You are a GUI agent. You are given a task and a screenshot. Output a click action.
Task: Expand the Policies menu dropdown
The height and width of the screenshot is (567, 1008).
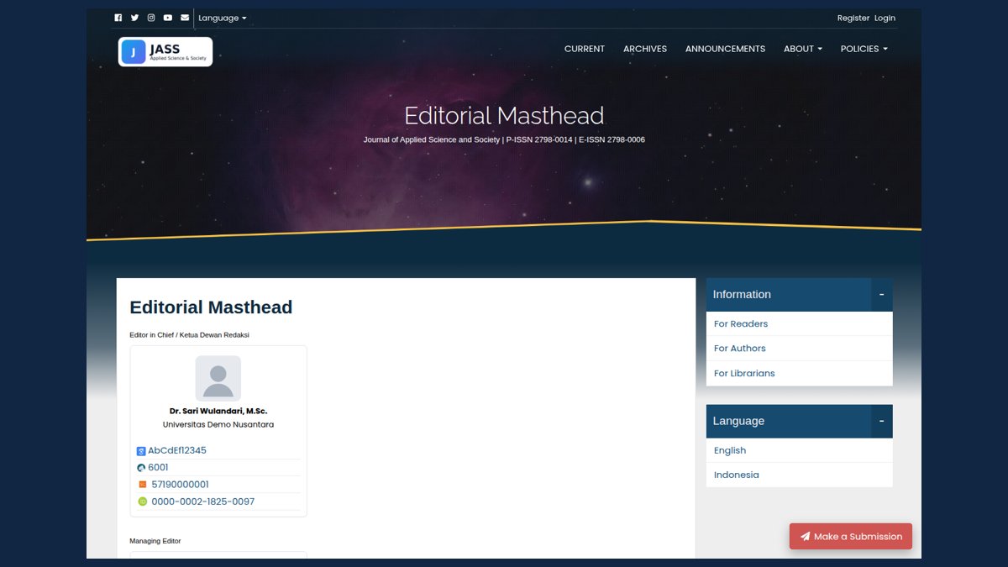pos(864,49)
